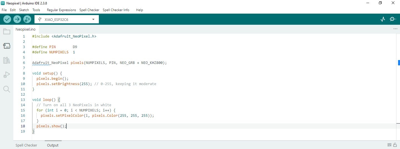Open the editor tab three-dots menu

395,29
